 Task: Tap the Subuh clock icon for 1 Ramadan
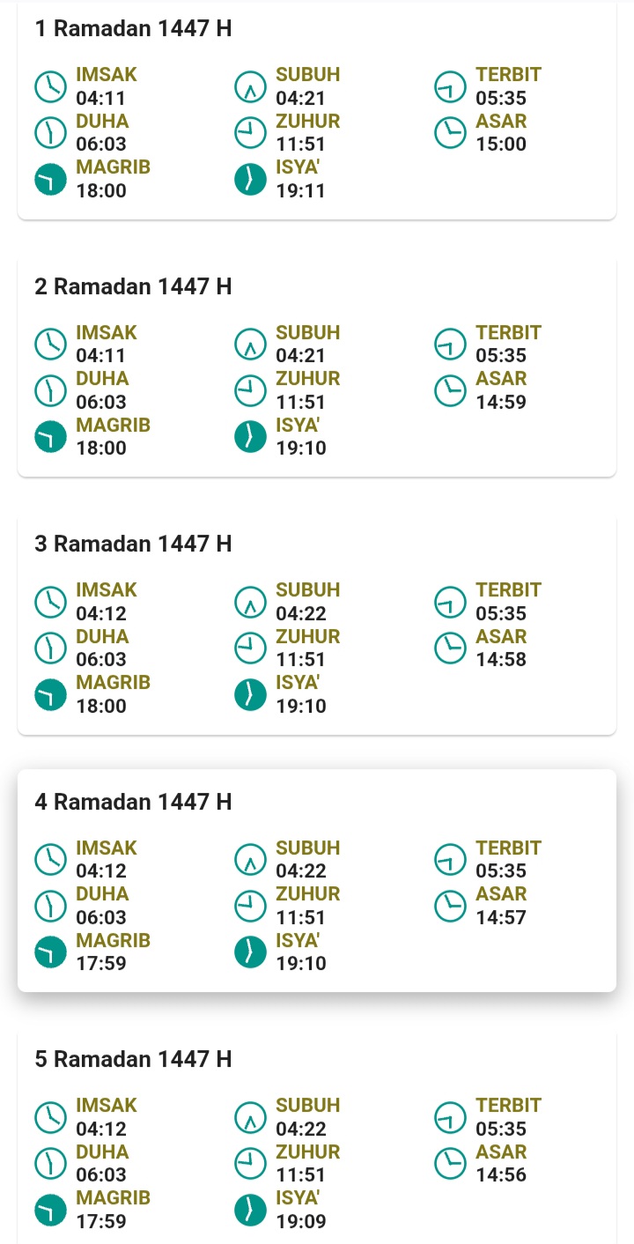click(x=250, y=86)
